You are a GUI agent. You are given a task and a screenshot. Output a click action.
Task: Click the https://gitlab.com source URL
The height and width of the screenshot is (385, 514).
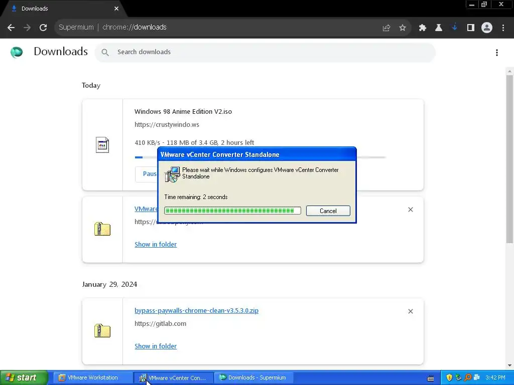point(160,323)
